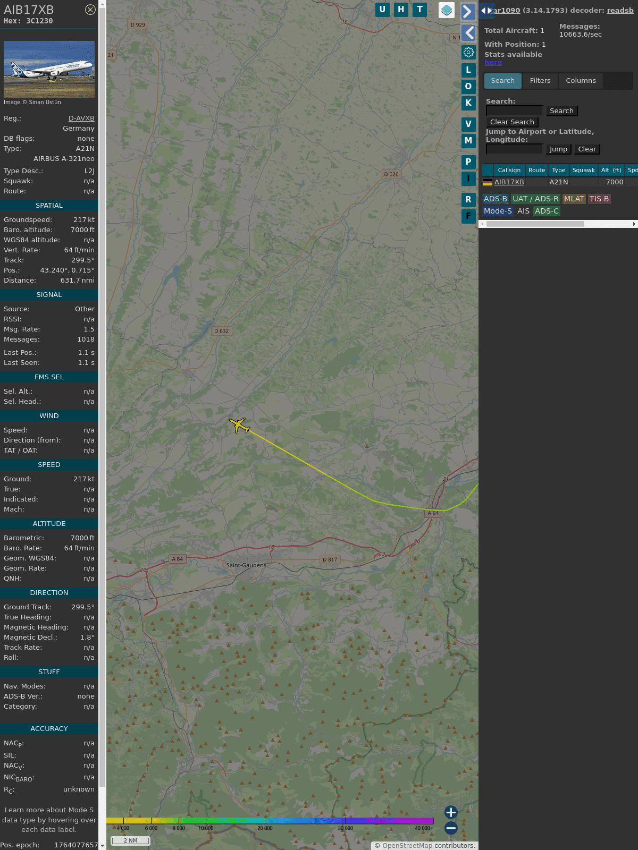638x850 pixels.
Task: Click the T map toolbar button
Action: pyautogui.click(x=420, y=10)
